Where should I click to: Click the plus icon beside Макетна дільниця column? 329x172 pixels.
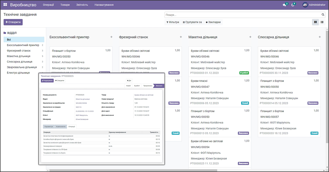(x=250, y=37)
